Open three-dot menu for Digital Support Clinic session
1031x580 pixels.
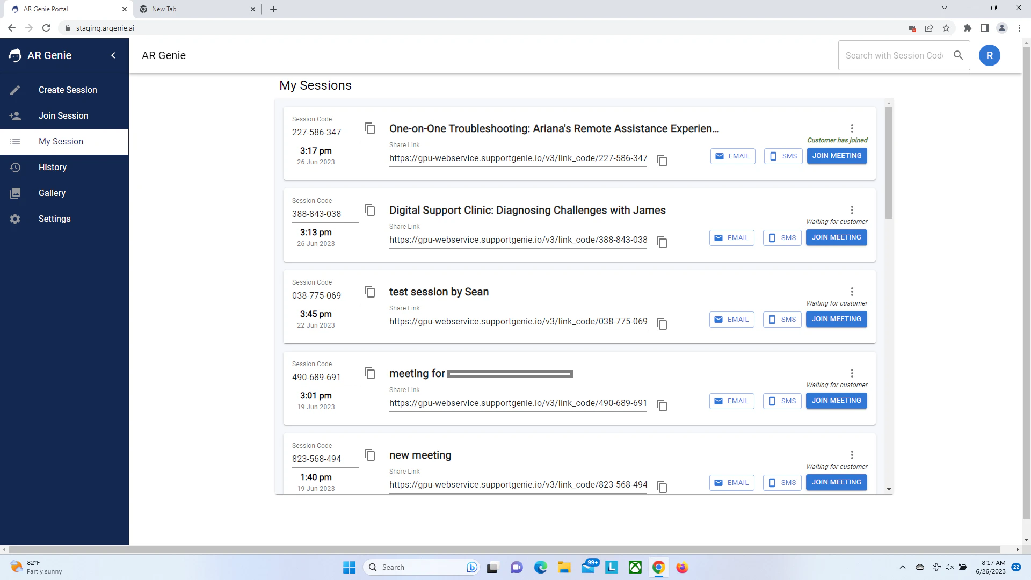(x=852, y=210)
